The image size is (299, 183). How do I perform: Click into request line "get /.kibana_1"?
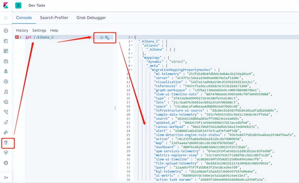tap(39, 37)
